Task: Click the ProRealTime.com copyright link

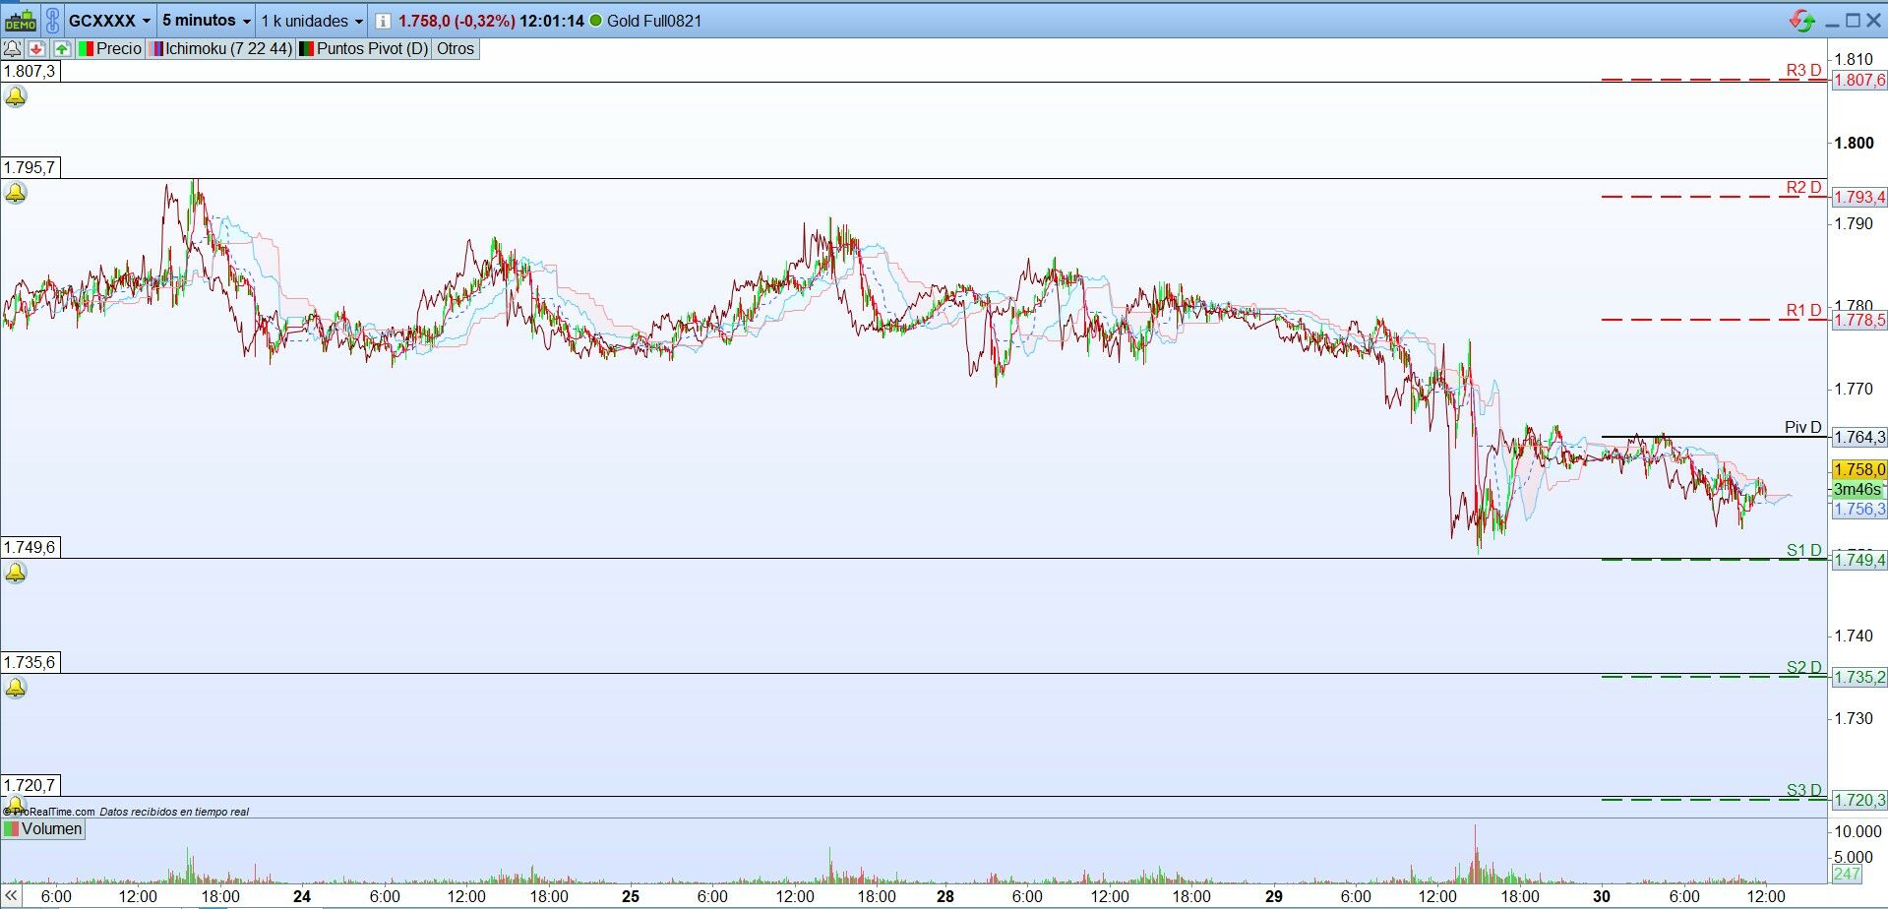Action: 49,812
